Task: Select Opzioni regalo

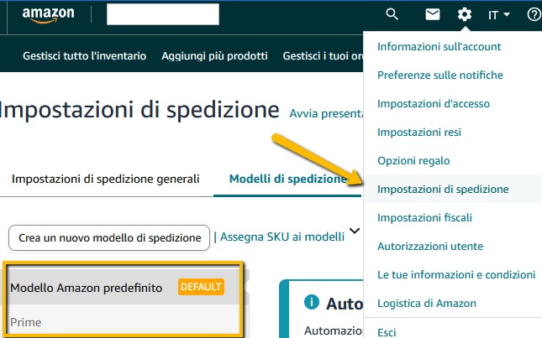Action: pyautogui.click(x=413, y=161)
